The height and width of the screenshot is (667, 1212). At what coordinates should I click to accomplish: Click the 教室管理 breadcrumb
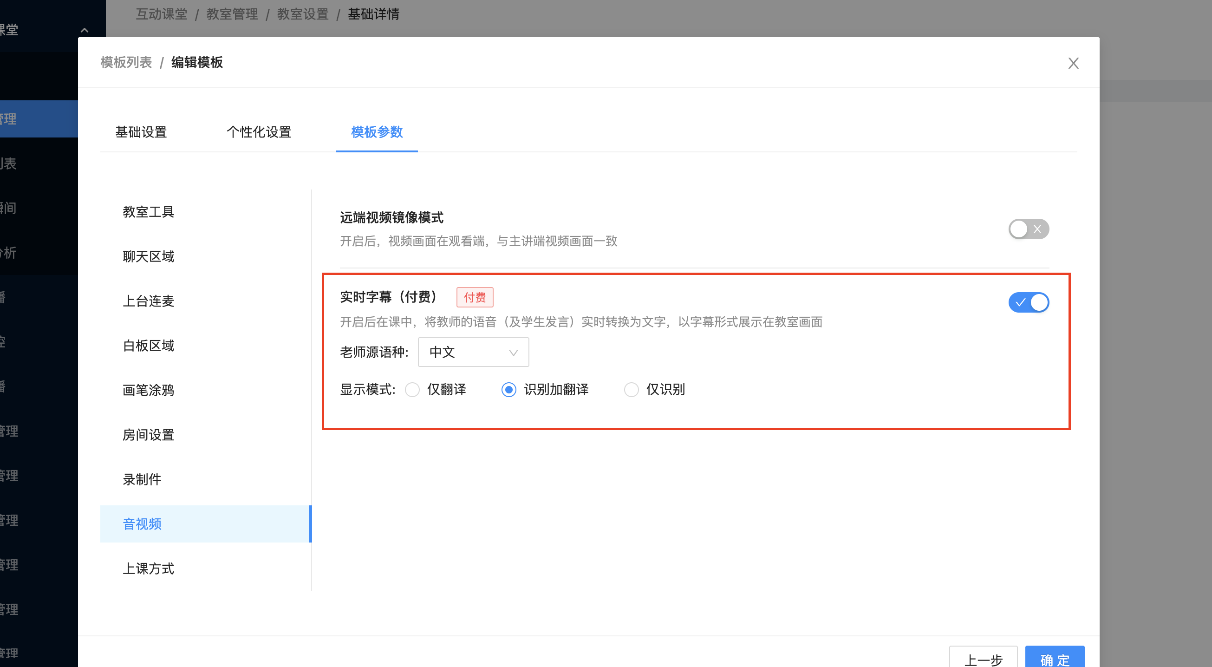pyautogui.click(x=232, y=14)
